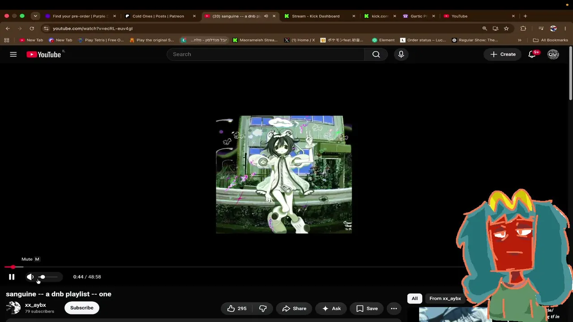Close the sanguine YouTube tab

(x=274, y=16)
